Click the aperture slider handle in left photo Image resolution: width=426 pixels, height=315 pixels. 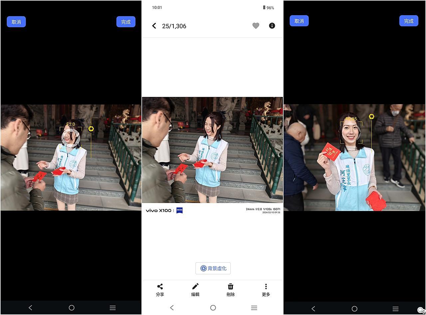91,129
